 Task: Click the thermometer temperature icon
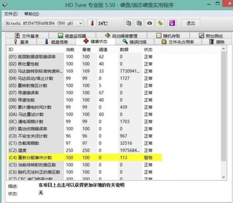(92, 23)
